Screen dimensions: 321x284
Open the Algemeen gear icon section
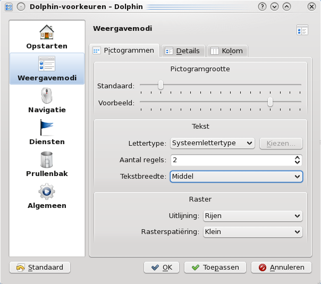click(x=47, y=192)
